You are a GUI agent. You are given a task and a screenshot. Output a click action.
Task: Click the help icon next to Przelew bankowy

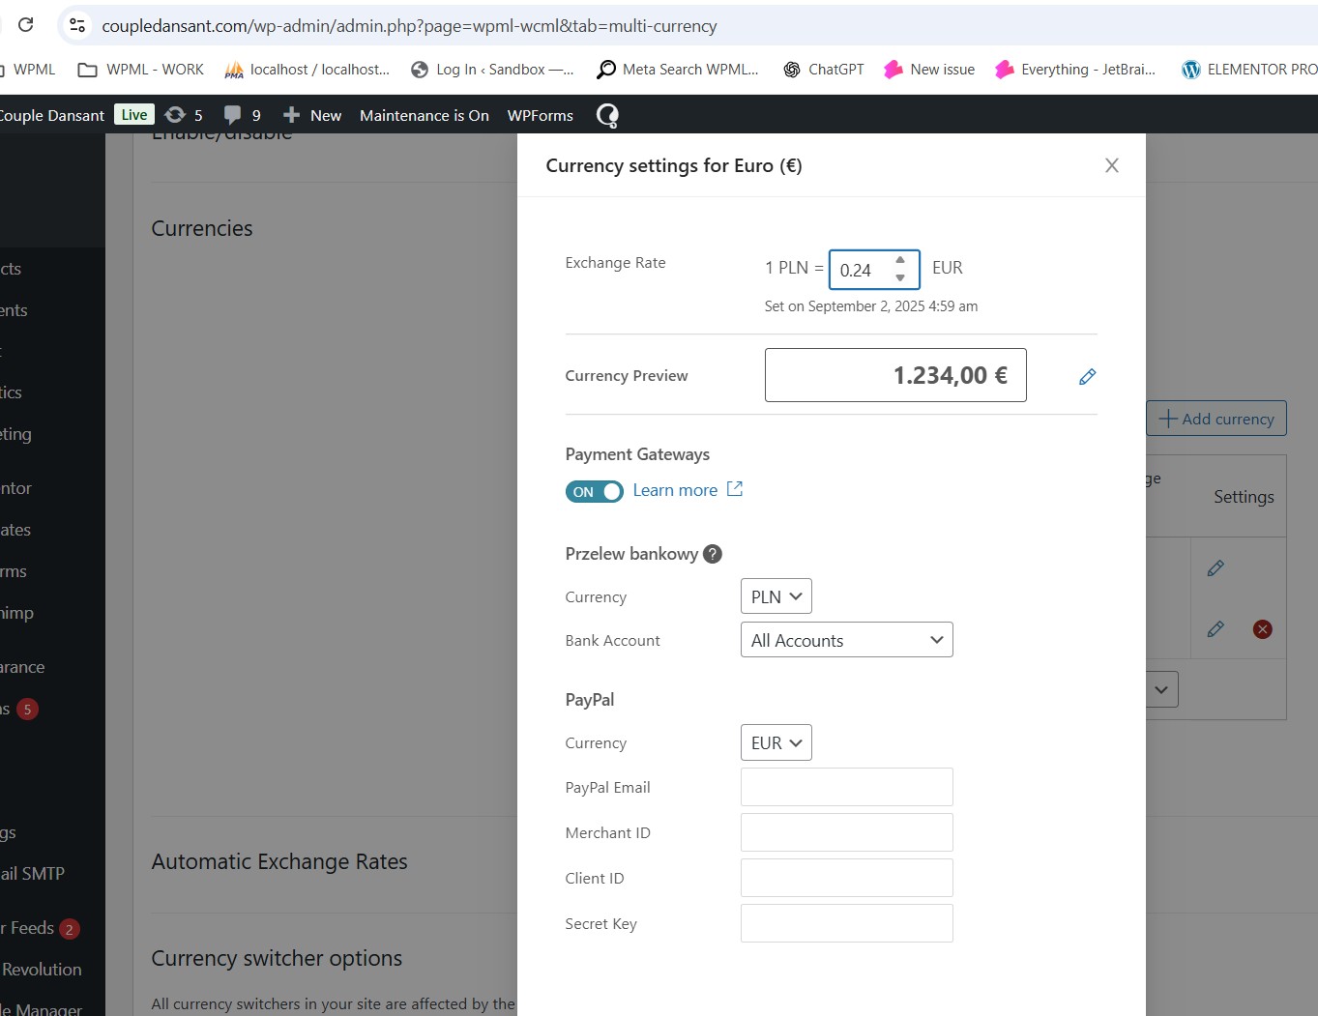pos(713,554)
